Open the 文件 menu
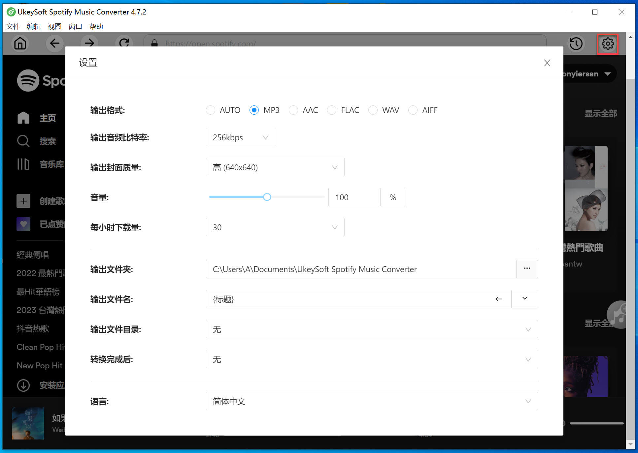The image size is (638, 453). pyautogui.click(x=13, y=26)
